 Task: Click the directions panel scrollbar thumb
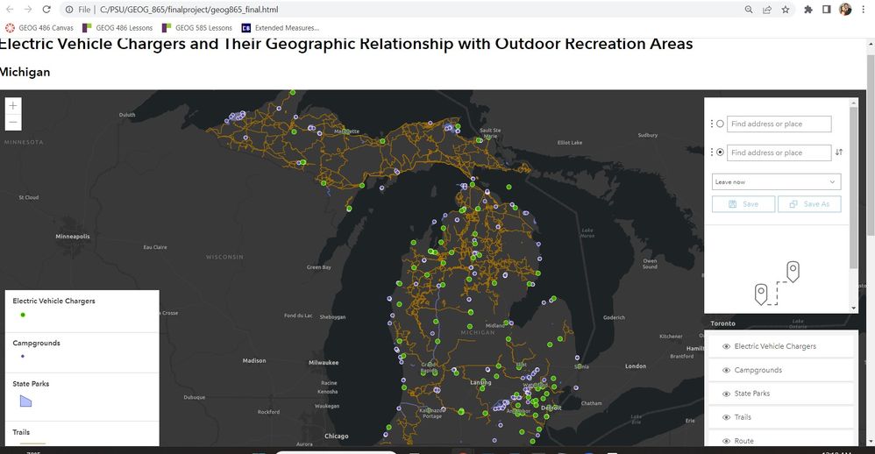(853, 188)
